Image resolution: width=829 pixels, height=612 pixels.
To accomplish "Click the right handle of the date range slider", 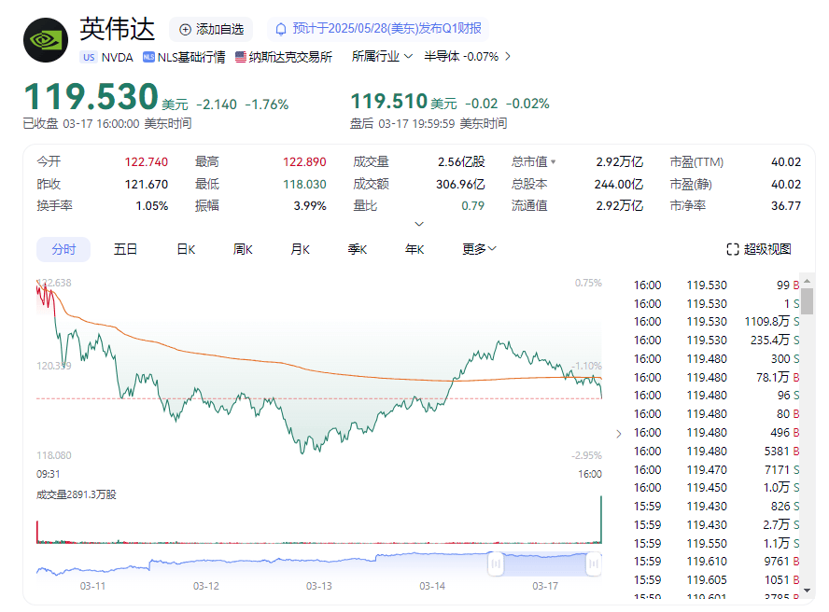I will pos(594,563).
